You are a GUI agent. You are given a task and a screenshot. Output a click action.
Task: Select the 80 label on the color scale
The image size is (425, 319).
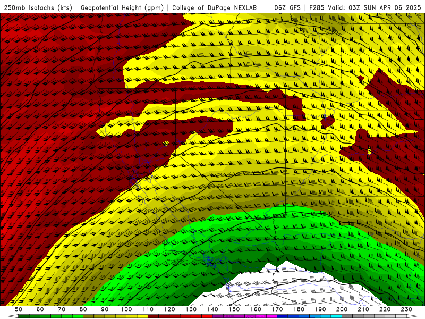(83, 309)
